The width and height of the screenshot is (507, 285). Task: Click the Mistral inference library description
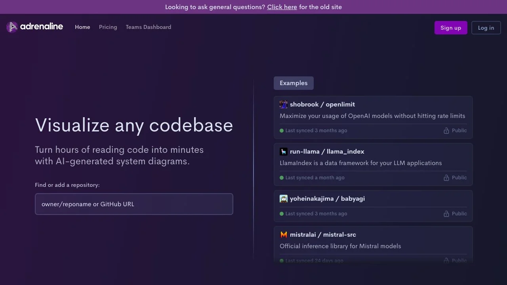point(340,246)
